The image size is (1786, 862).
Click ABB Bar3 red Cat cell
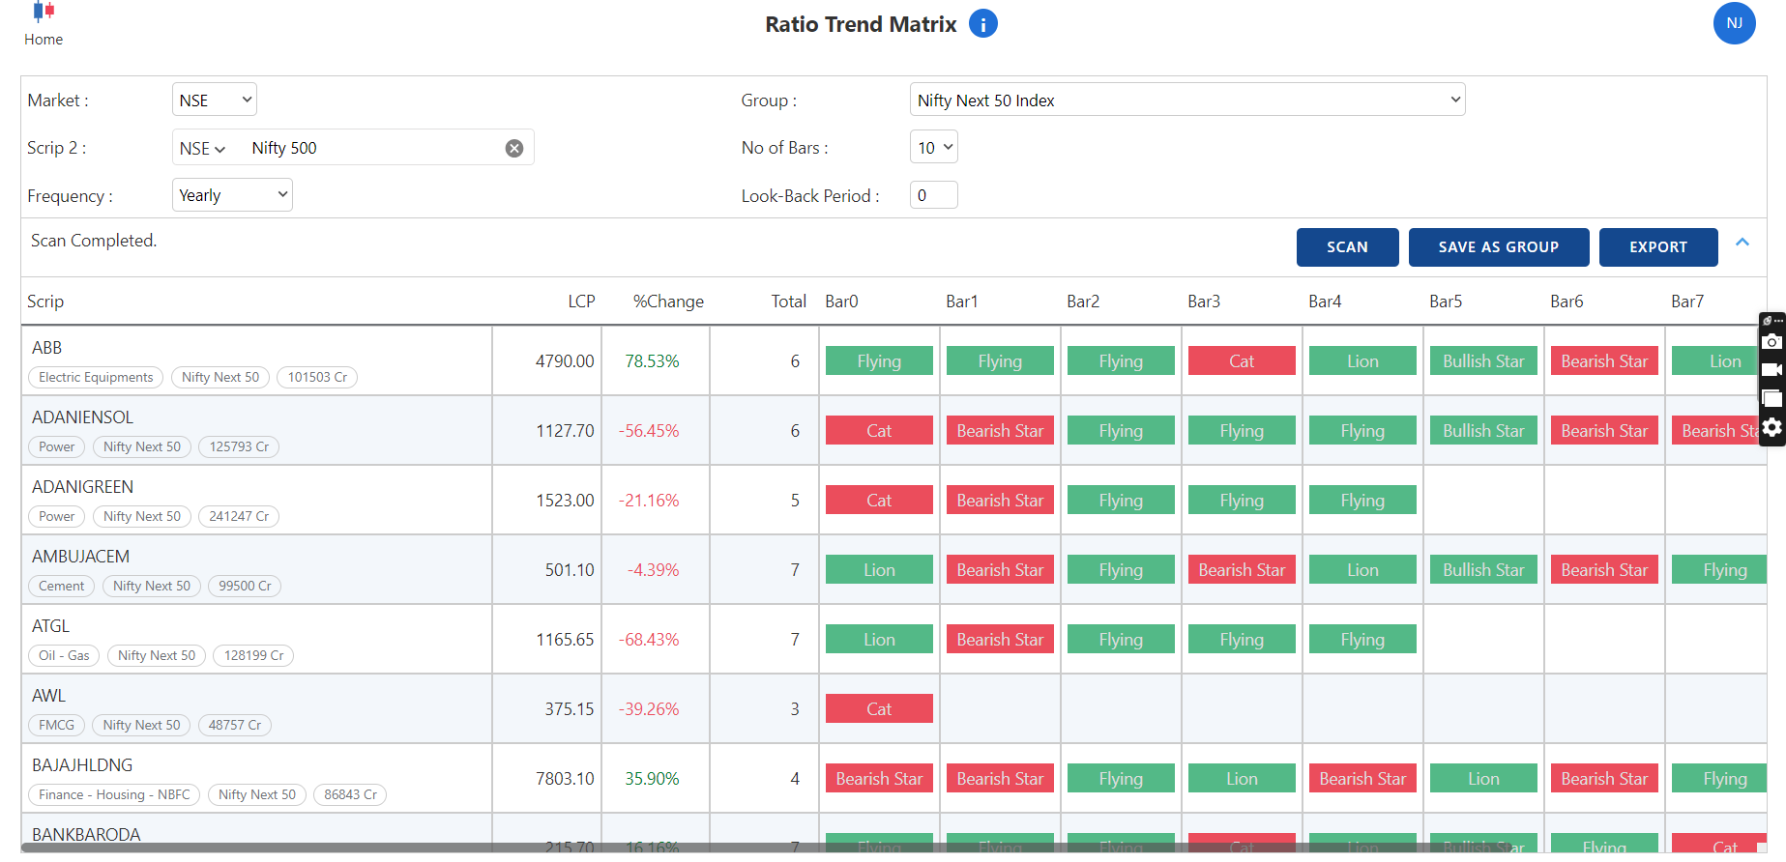click(1242, 361)
